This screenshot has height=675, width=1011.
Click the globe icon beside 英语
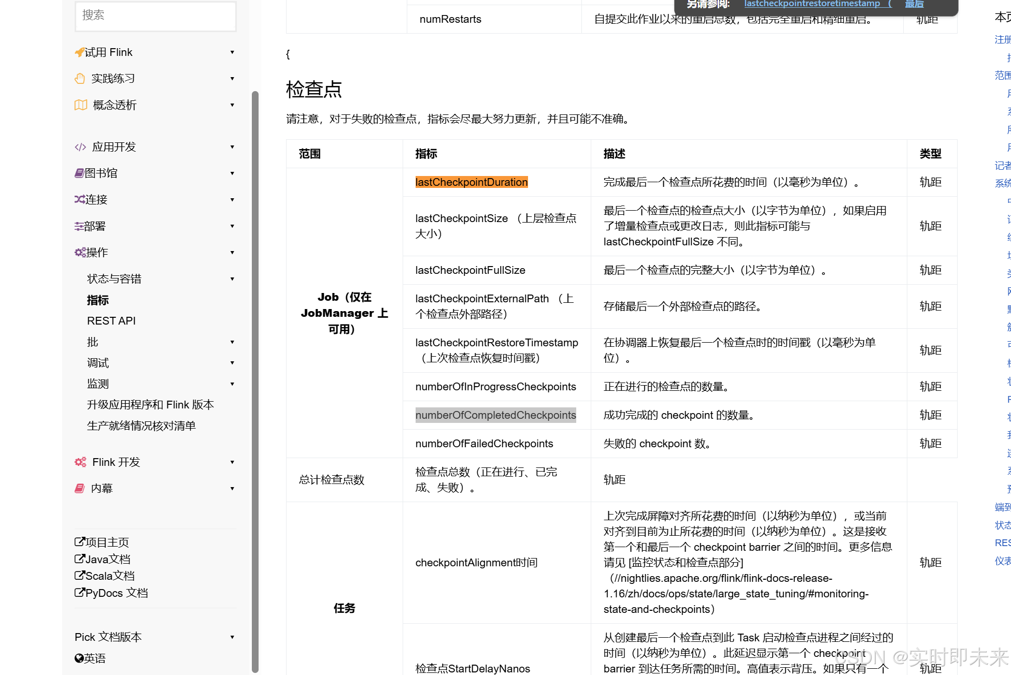tap(79, 658)
